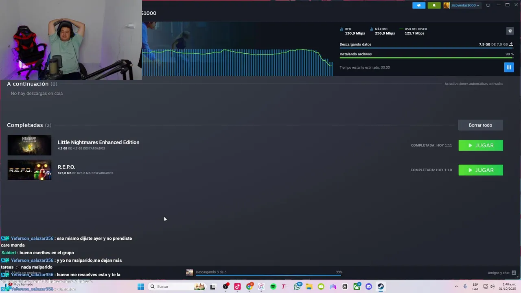Click the USO DEL DISCO 125,7 Mbps stat
The height and width of the screenshot is (293, 521).
click(x=414, y=31)
